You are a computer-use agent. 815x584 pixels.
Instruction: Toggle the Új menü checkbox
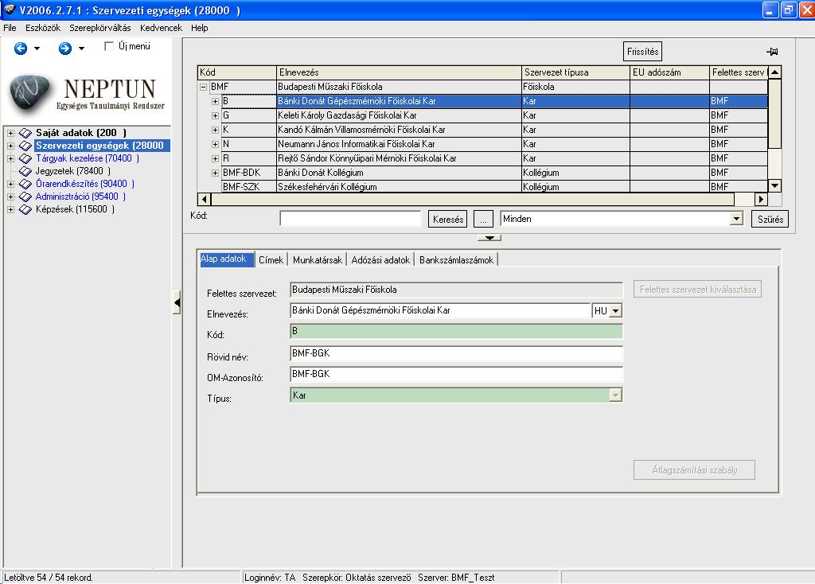[109, 46]
